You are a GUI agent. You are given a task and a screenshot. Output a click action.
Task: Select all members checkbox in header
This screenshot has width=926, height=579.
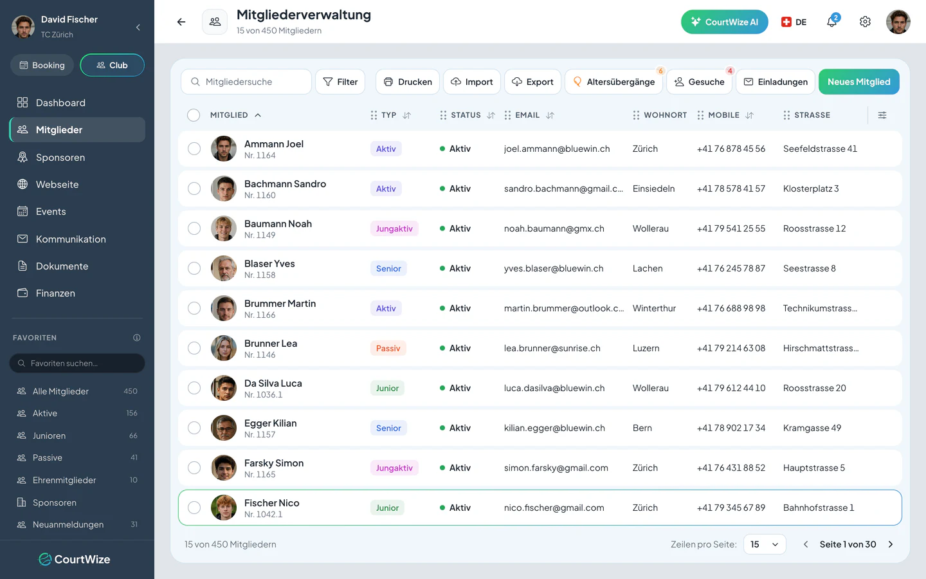click(194, 115)
